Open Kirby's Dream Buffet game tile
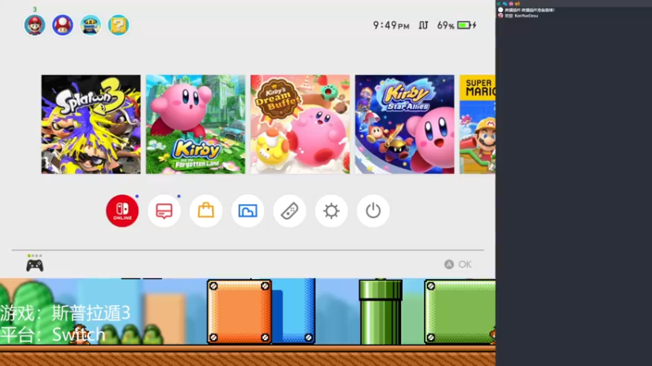The height and width of the screenshot is (366, 652). tap(300, 124)
